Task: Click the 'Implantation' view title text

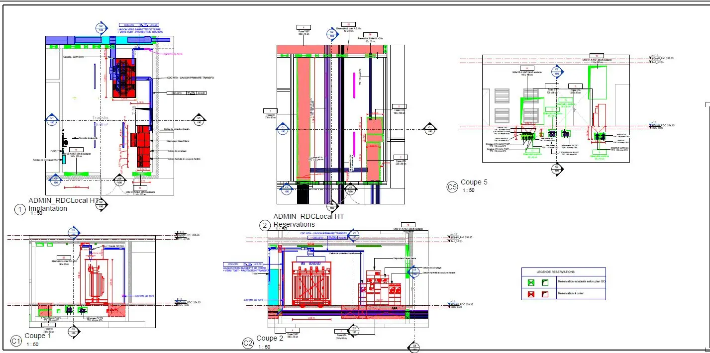Action: [x=48, y=208]
